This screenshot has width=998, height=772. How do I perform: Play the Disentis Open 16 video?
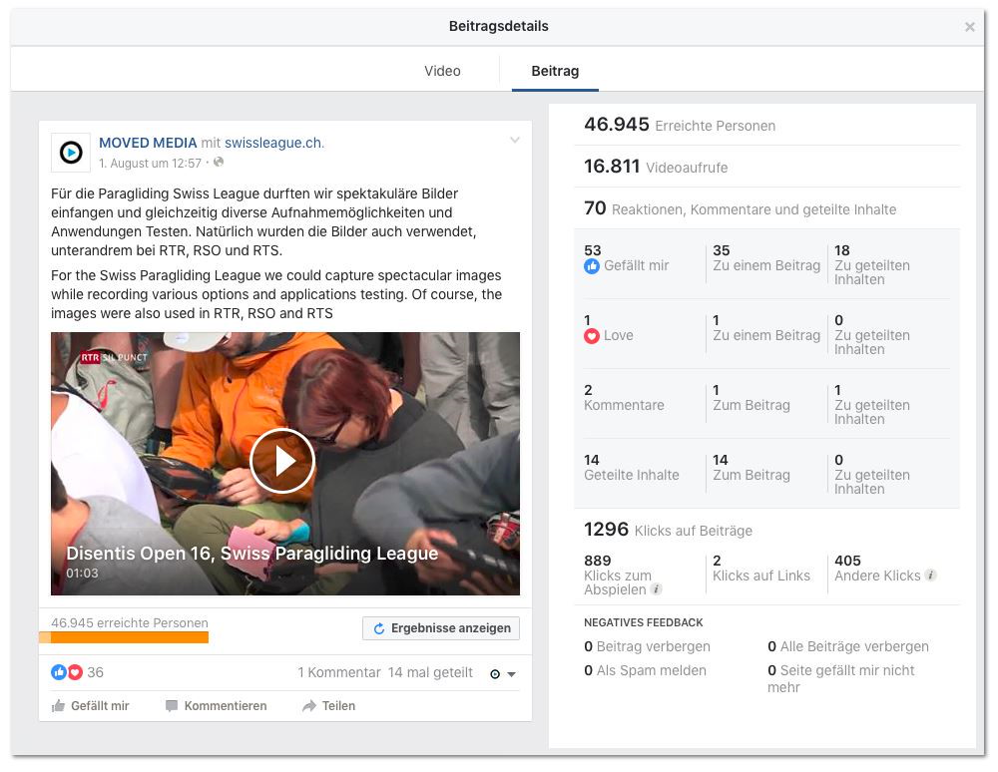click(x=282, y=461)
